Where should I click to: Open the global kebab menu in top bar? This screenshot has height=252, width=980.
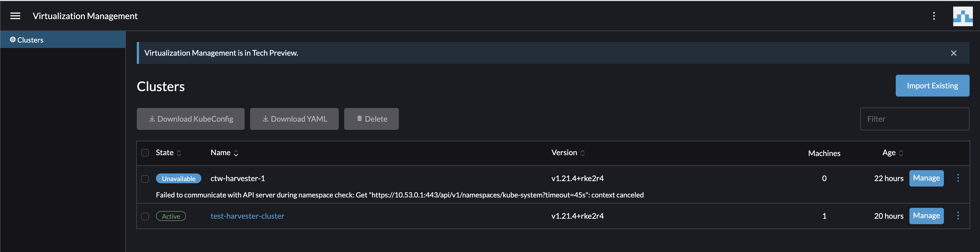coord(934,16)
